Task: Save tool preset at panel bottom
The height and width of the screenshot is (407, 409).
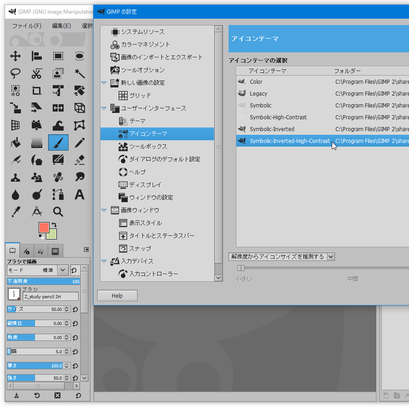Action: (x=16, y=396)
